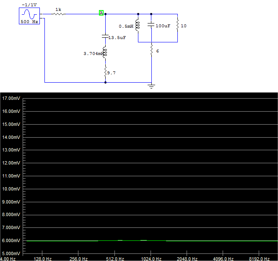Screen dimensions: 278x261
Task: Select the 0.5mH inductor symbol
Action: click(138, 25)
